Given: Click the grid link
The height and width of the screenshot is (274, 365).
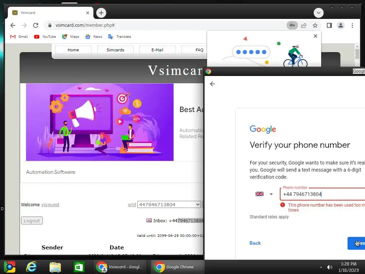Looking at the screenshot, I should pos(132,204).
